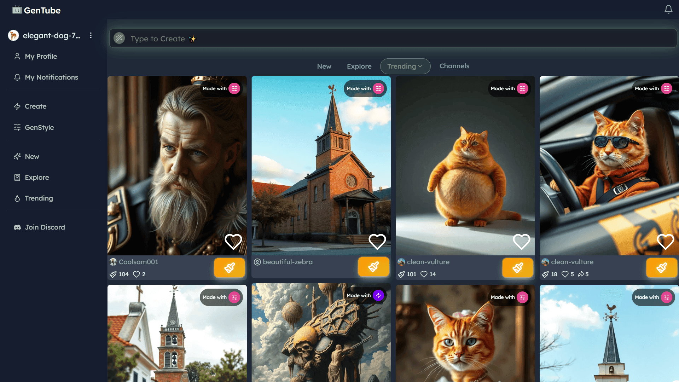Like the cat driving a sports car
The width and height of the screenshot is (679, 382).
click(666, 242)
